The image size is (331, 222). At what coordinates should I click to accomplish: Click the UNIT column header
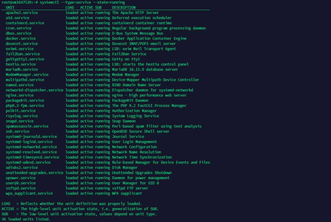(10, 8)
